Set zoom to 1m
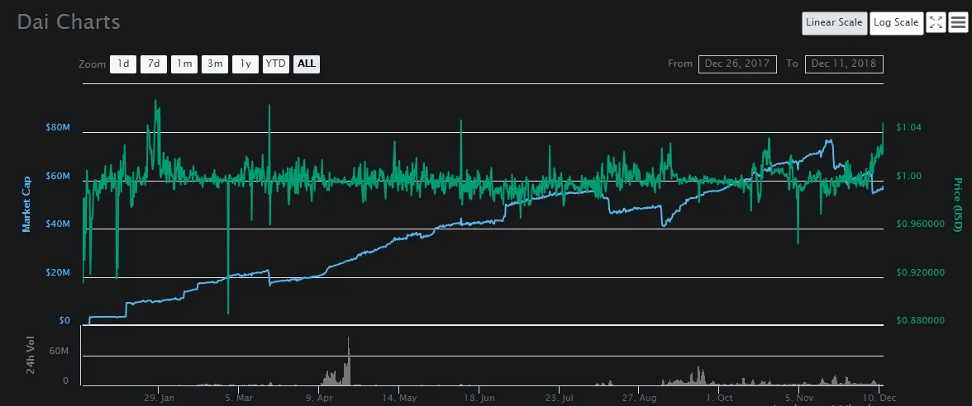Viewport: 972px width, 406px height. [x=184, y=64]
